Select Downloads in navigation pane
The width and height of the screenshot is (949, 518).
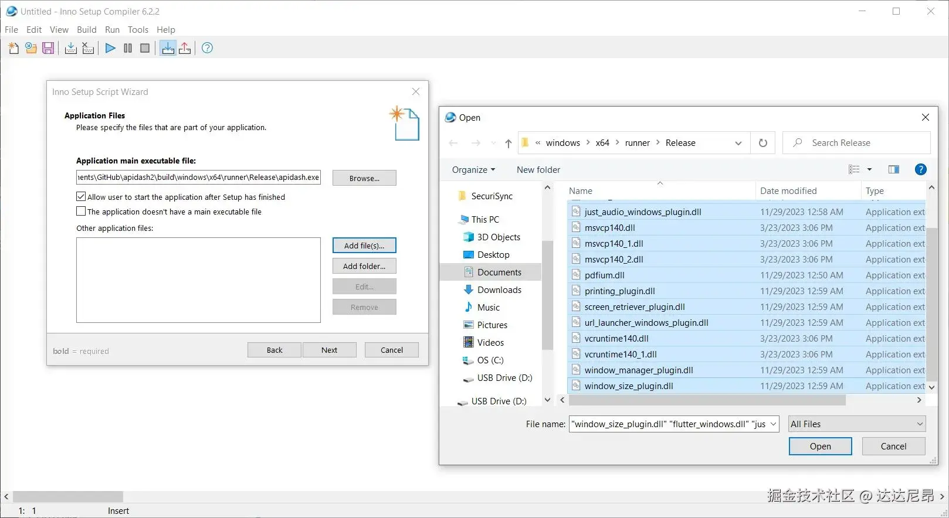(499, 290)
